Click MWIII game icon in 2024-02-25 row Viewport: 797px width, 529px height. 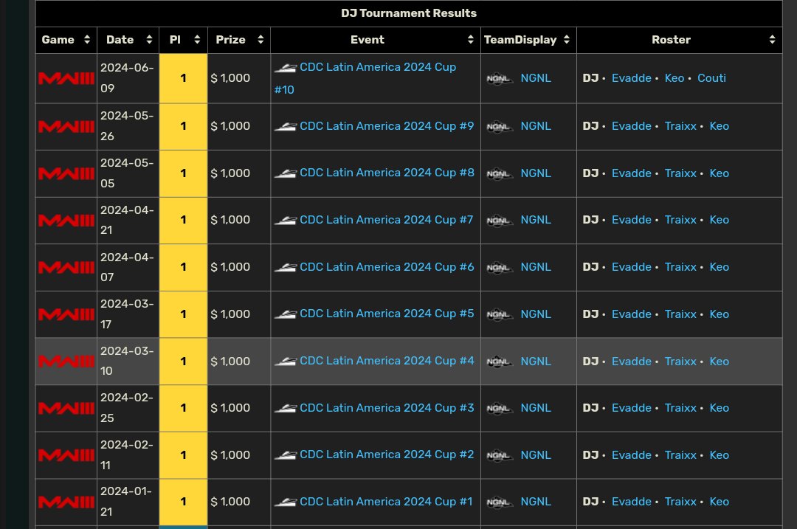(66, 408)
